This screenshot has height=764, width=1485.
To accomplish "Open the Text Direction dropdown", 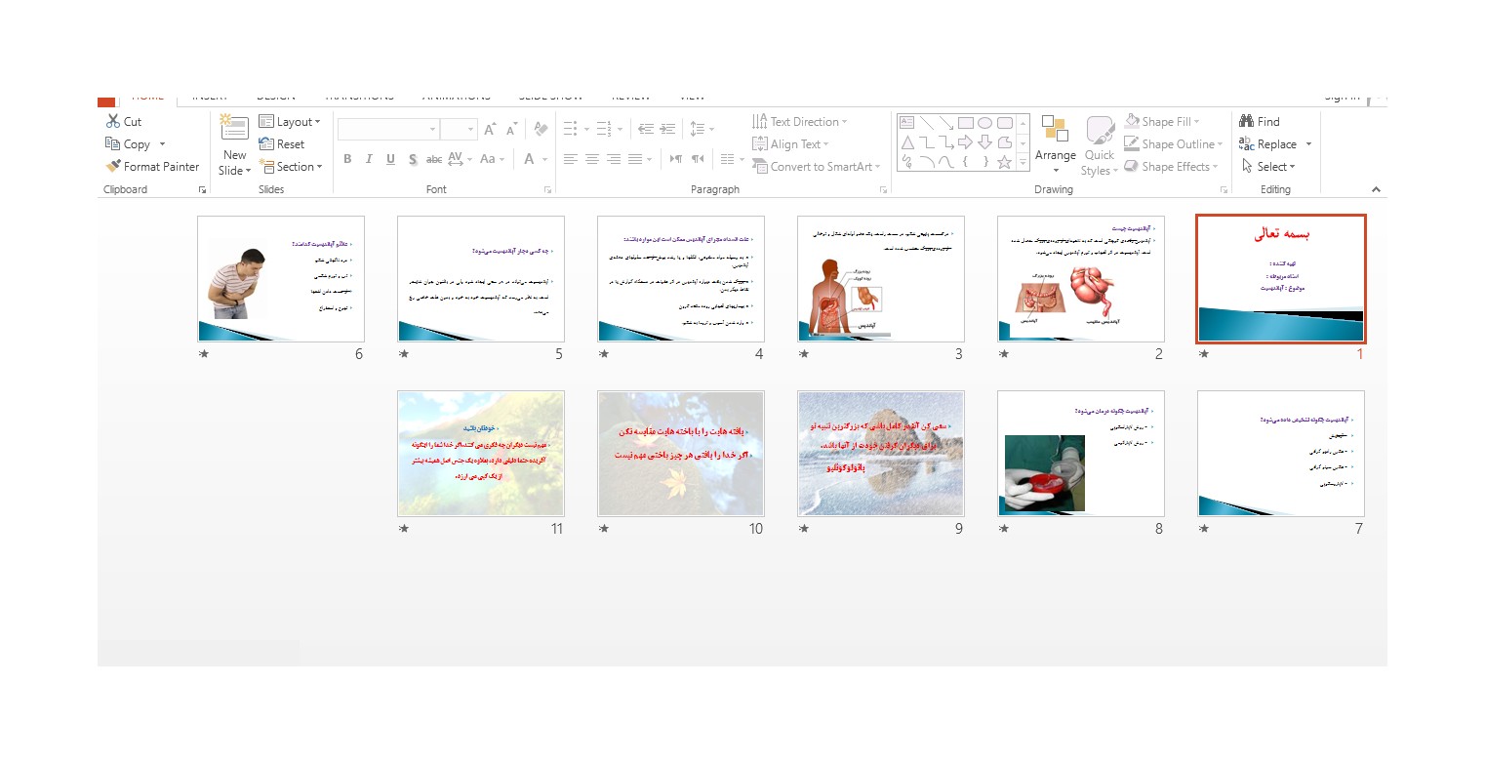I will click(800, 122).
